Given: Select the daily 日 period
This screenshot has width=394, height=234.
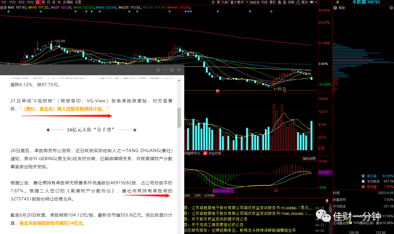Looking at the screenshot, I should pos(38,2).
